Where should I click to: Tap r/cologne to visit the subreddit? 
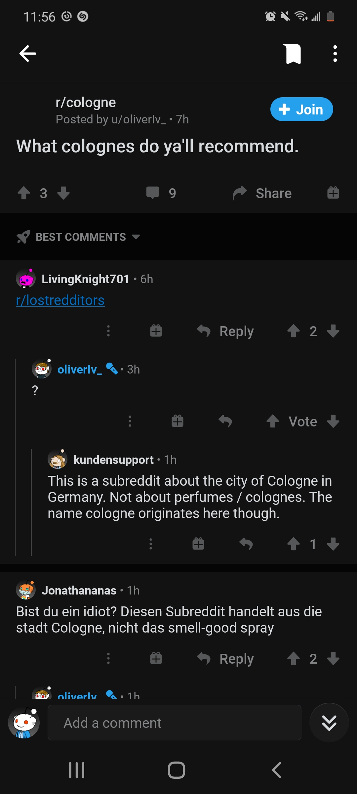coord(85,103)
